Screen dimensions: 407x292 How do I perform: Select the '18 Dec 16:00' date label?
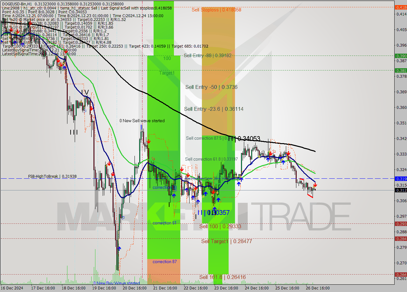click(x=73, y=288)
